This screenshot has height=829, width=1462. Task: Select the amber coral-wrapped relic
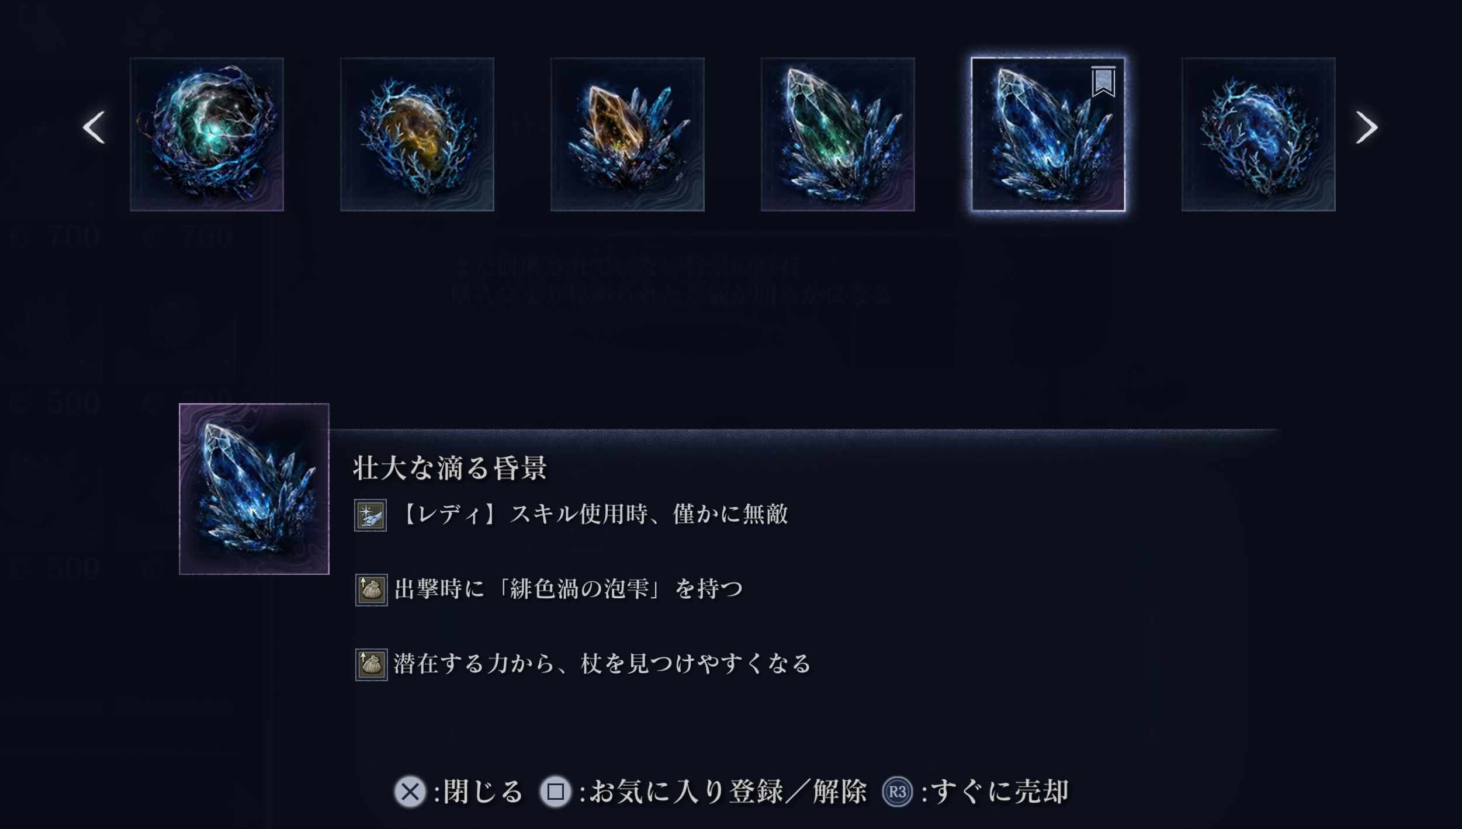[417, 134]
